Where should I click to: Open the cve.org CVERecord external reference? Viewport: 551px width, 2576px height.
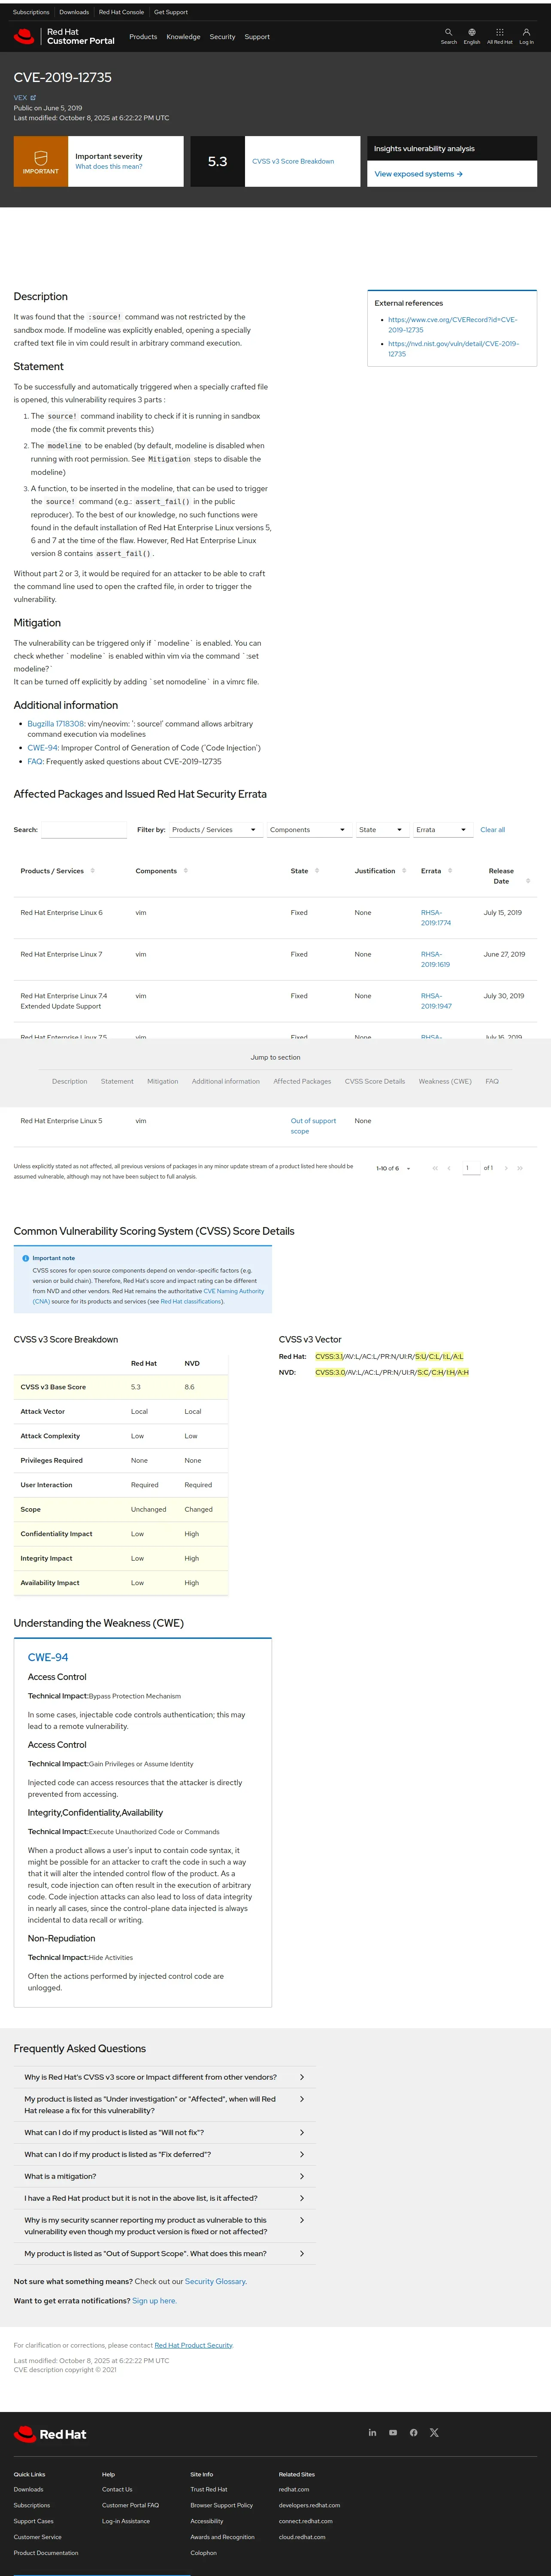(453, 325)
